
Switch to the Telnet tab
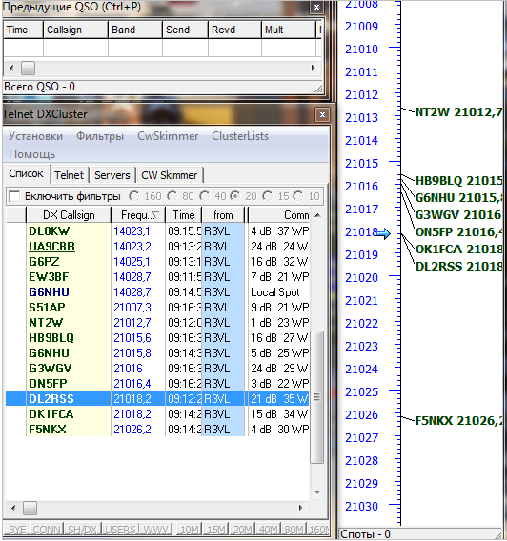69,175
